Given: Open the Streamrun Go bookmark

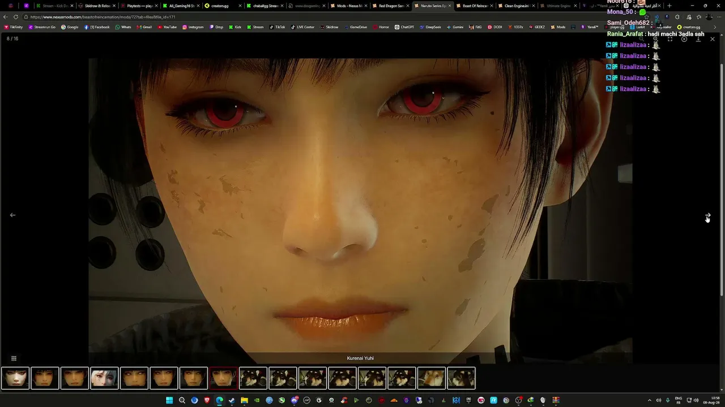Looking at the screenshot, I should [x=41, y=27].
